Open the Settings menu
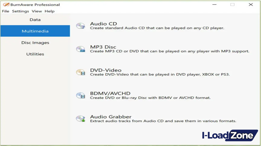Image resolution: width=261 pixels, height=146 pixels. tap(20, 11)
